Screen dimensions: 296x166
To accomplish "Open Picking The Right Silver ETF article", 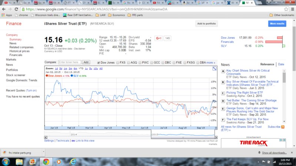I will click(x=245, y=93).
